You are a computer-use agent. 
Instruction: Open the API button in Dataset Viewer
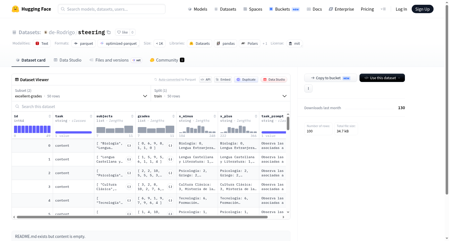[205, 79]
